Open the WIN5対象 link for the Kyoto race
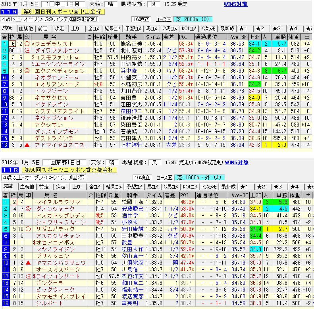 tap(237, 162)
